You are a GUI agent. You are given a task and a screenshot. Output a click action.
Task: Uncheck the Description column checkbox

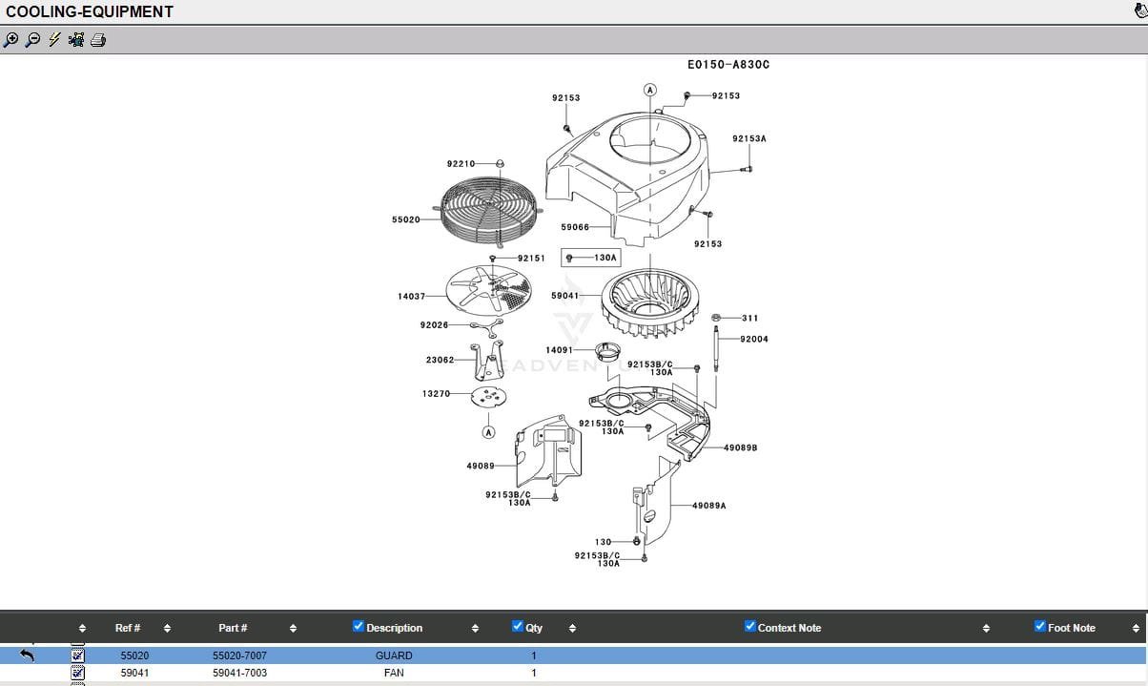pos(359,627)
